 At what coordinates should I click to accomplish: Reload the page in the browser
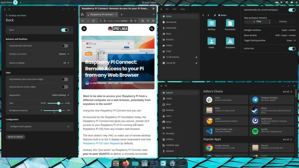(93, 21)
